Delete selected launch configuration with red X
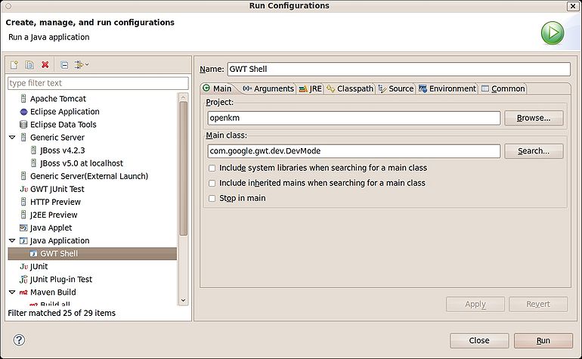The width and height of the screenshot is (582, 359). (x=45, y=64)
